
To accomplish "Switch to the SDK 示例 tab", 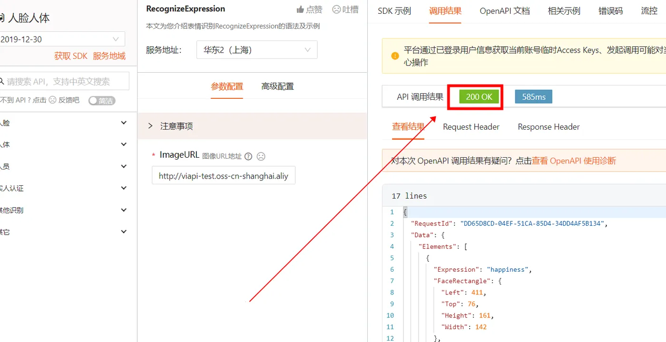I will click(x=394, y=10).
